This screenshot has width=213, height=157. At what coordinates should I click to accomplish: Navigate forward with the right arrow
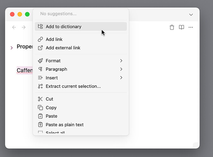(x=24, y=27)
